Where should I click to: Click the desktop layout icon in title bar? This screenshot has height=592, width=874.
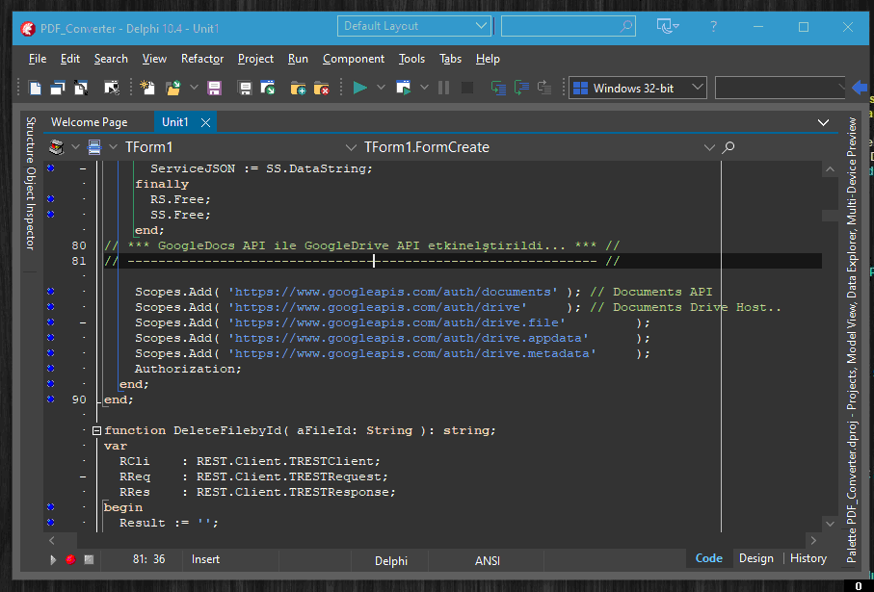(667, 26)
